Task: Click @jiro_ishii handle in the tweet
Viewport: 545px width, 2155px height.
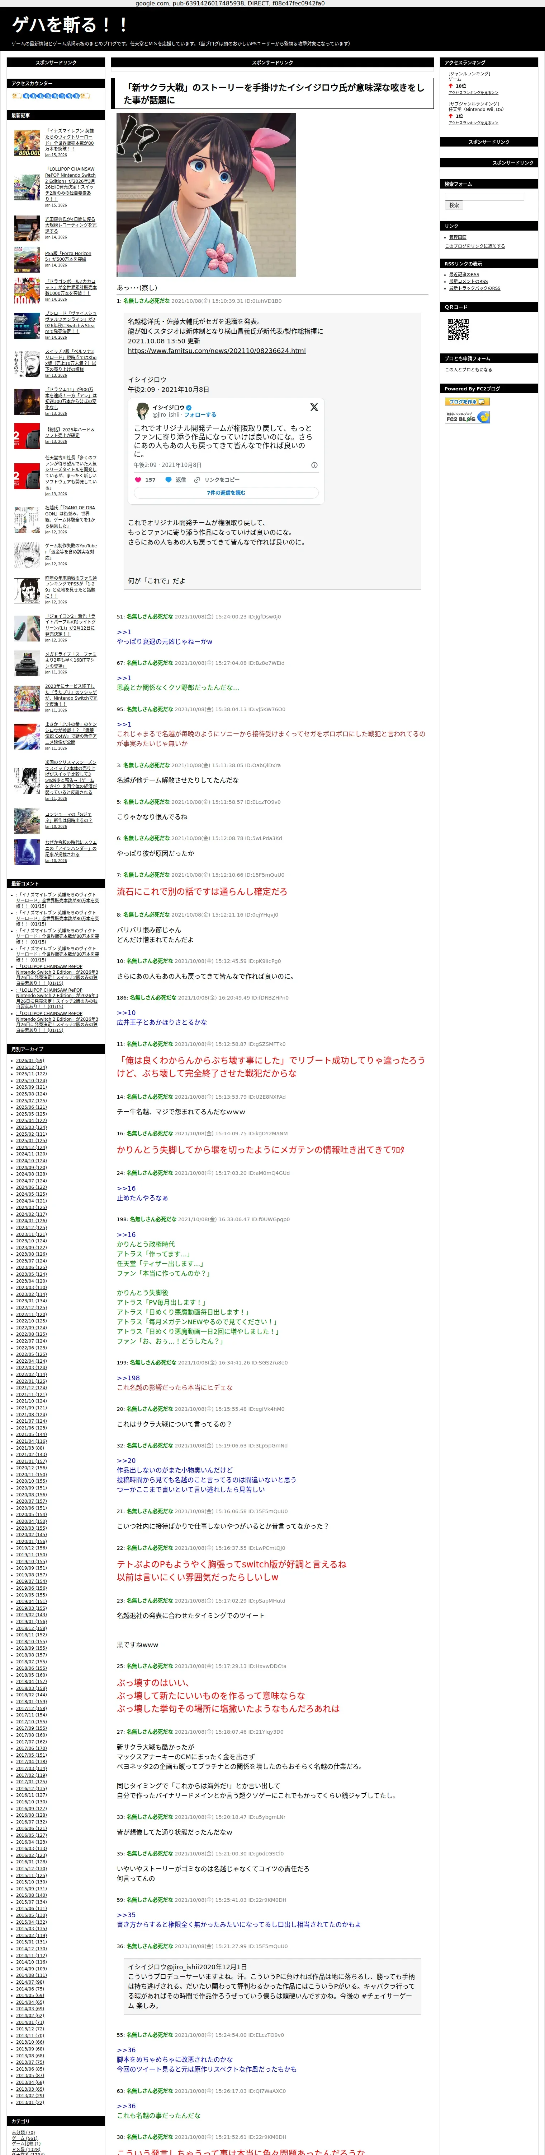Action: (x=166, y=414)
